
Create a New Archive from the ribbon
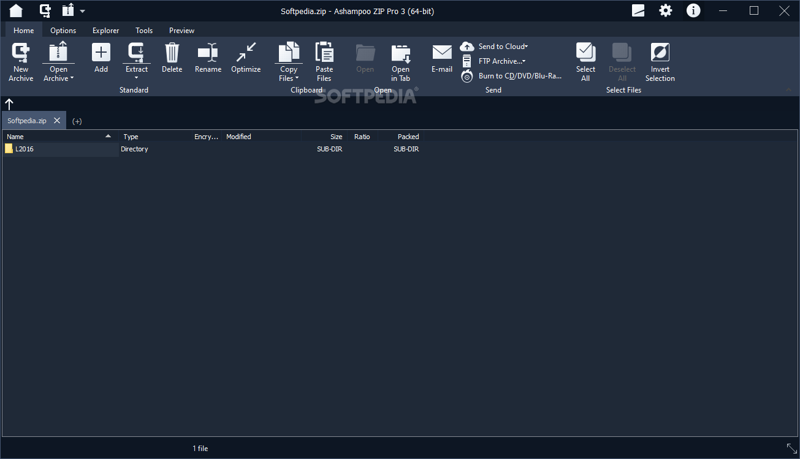coord(21,61)
